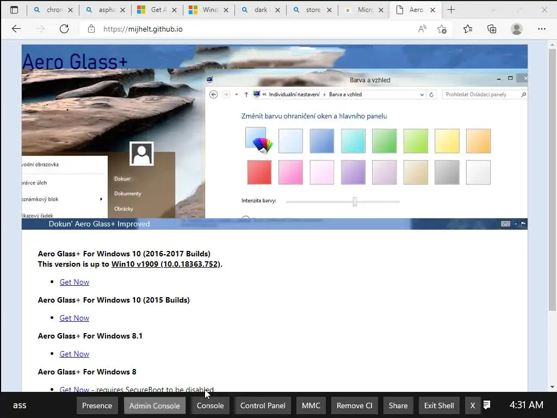Open Get Now link for 2016-2017 Builds
Screen dimensions: 557x418
[x=74, y=282]
